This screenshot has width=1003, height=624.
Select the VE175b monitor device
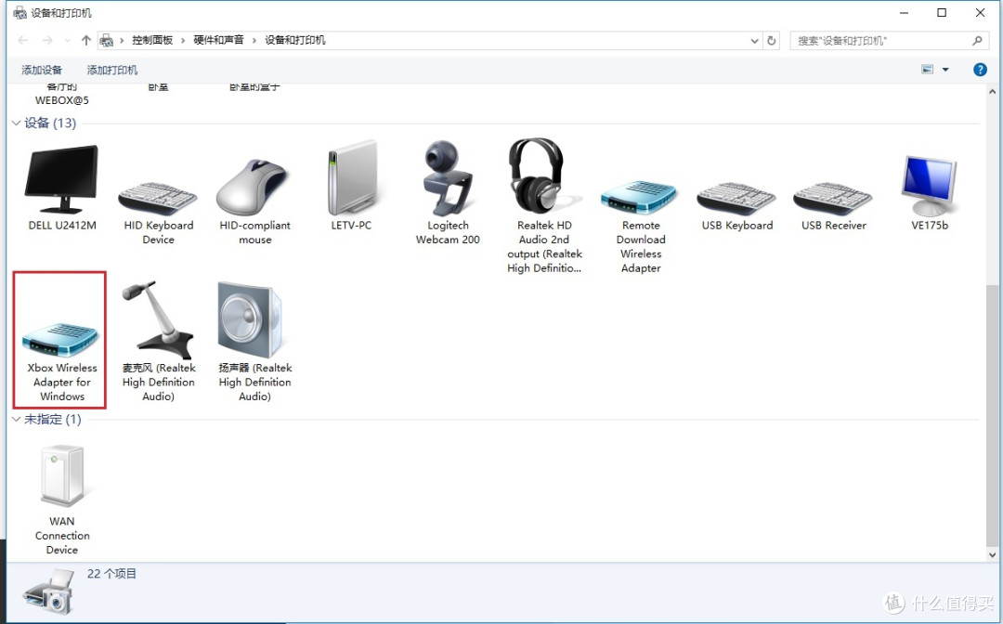[930, 192]
